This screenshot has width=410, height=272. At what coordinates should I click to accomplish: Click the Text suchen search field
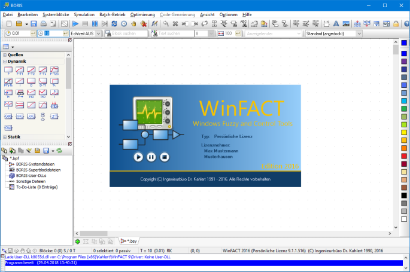click(176, 33)
